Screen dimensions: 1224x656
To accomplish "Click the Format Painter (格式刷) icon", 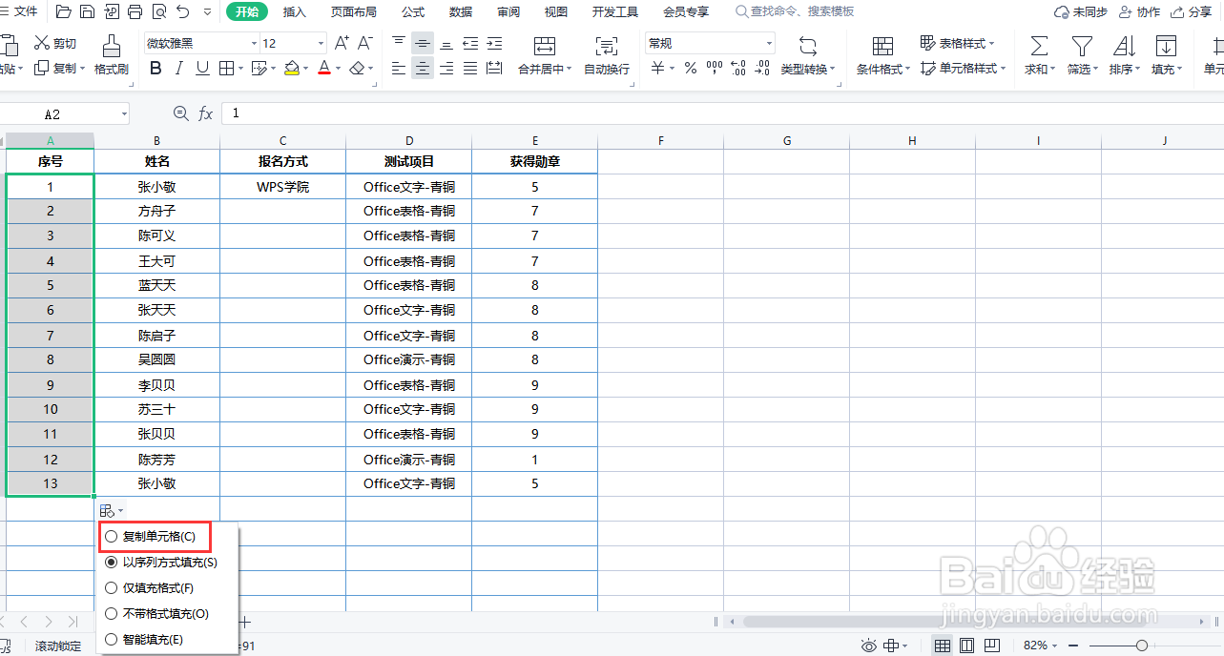I will click(112, 44).
